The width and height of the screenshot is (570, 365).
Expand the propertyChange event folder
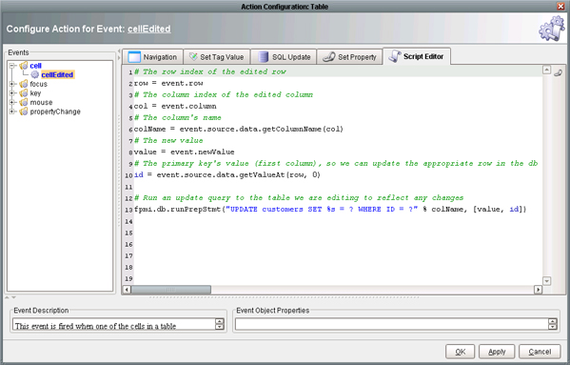click(x=12, y=112)
